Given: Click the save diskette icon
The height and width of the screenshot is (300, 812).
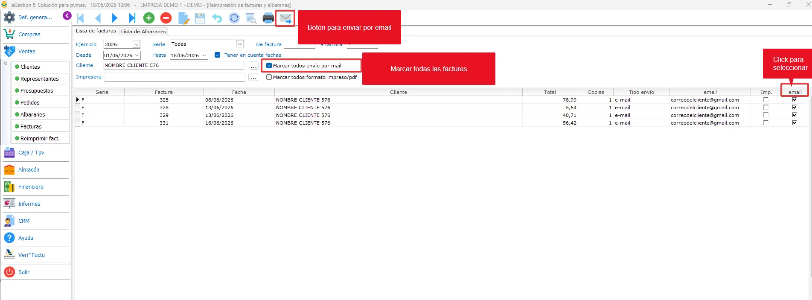Looking at the screenshot, I should click(200, 18).
